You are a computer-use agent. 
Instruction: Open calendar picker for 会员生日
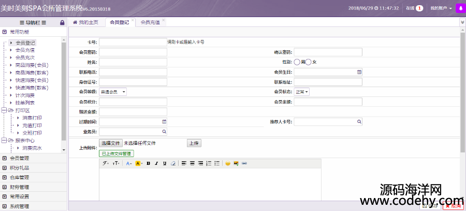[359, 72]
